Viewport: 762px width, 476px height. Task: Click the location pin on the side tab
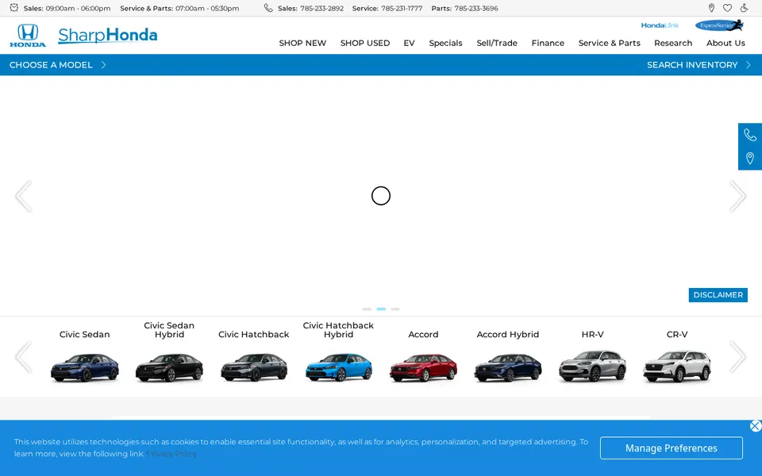point(750,159)
